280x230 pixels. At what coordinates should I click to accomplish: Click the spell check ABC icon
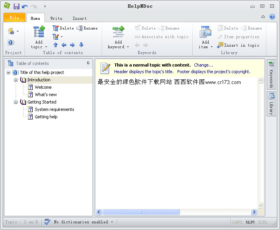pyautogui.click(x=47, y=222)
